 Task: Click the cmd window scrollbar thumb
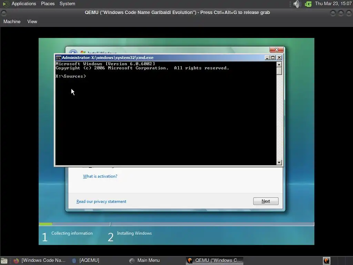279,71
